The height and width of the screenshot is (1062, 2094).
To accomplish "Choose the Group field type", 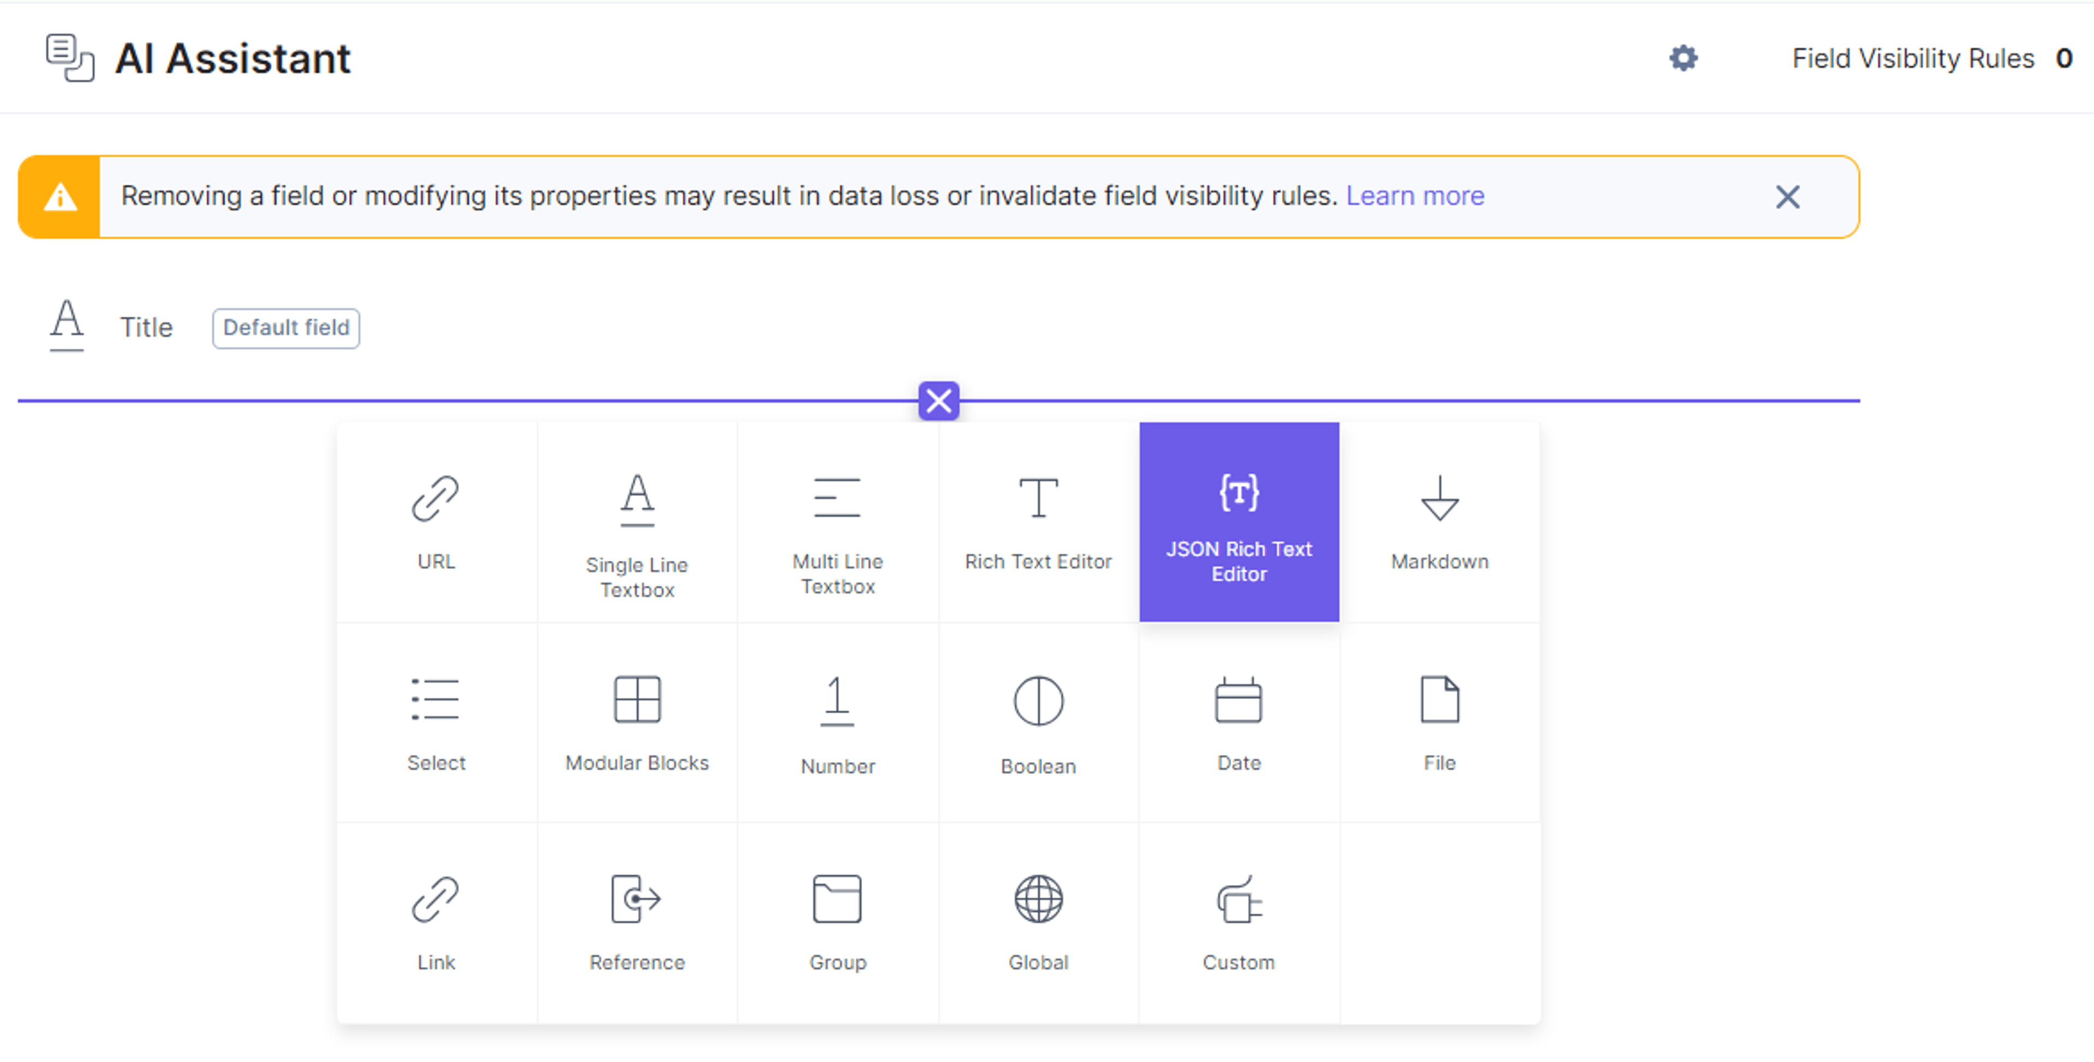I will tap(838, 923).
